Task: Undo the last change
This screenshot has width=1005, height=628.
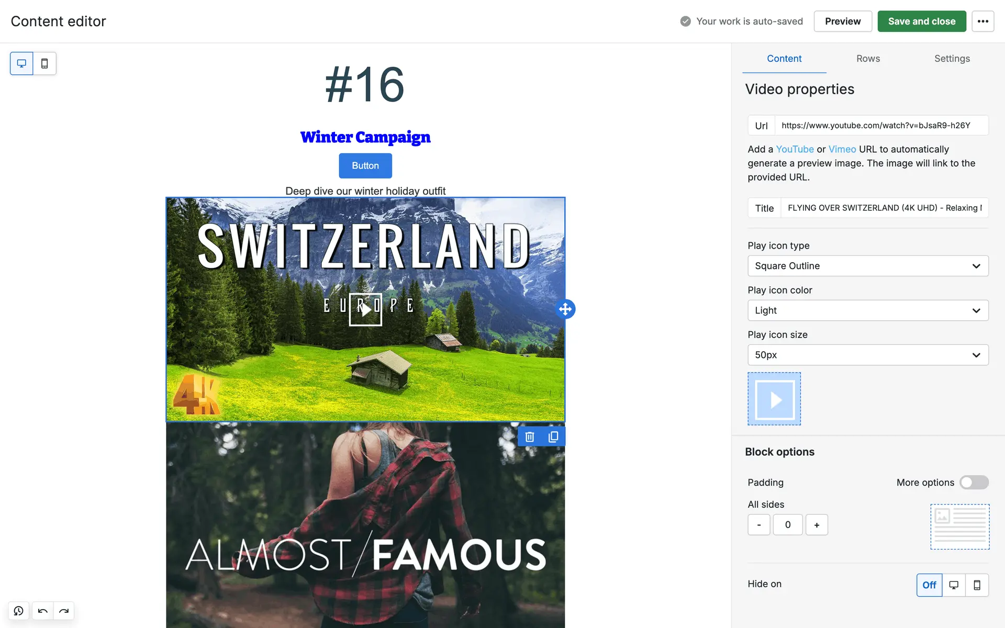Action: click(x=43, y=611)
